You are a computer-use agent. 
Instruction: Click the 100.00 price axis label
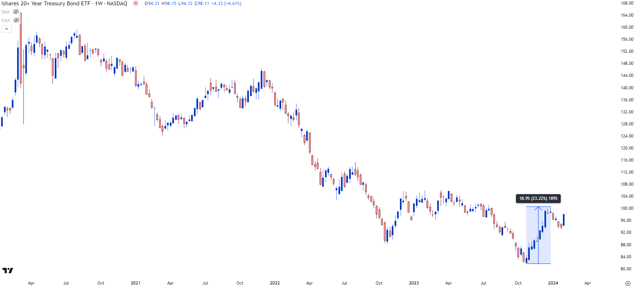click(x=627, y=208)
